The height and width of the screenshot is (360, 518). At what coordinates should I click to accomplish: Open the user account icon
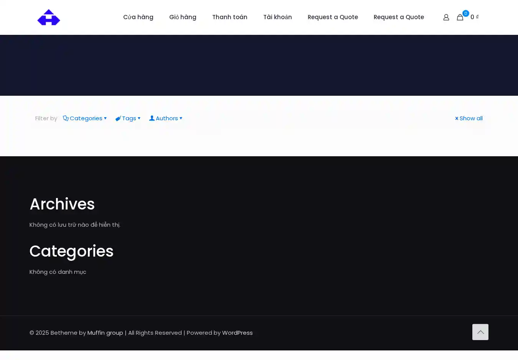coord(446,17)
